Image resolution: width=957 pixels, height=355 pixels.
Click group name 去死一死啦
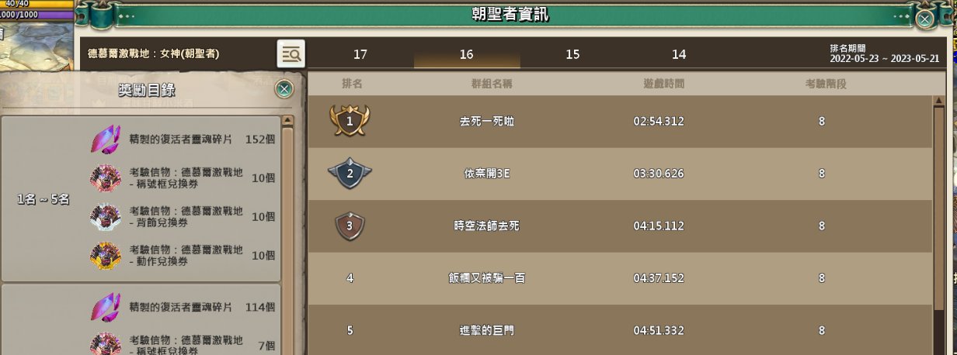[487, 122]
